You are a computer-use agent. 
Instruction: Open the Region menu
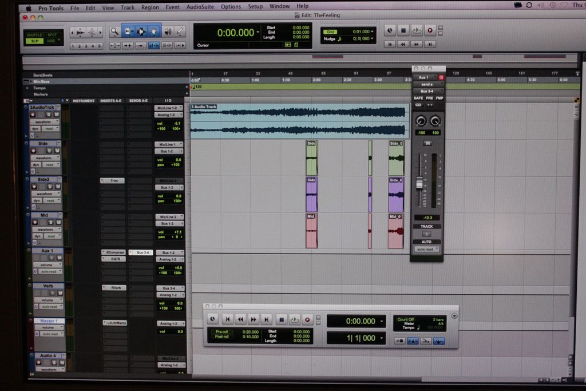(x=150, y=7)
